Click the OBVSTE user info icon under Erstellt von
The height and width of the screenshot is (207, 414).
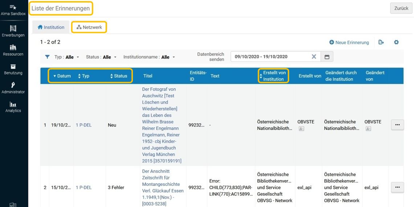click(301, 128)
